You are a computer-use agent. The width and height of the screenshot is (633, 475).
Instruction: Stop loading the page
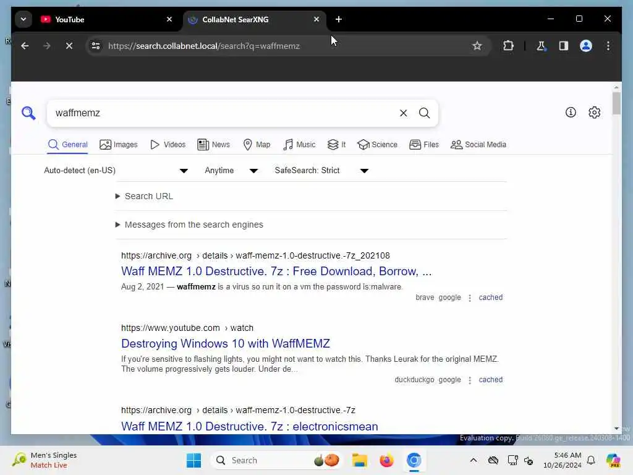click(x=69, y=46)
